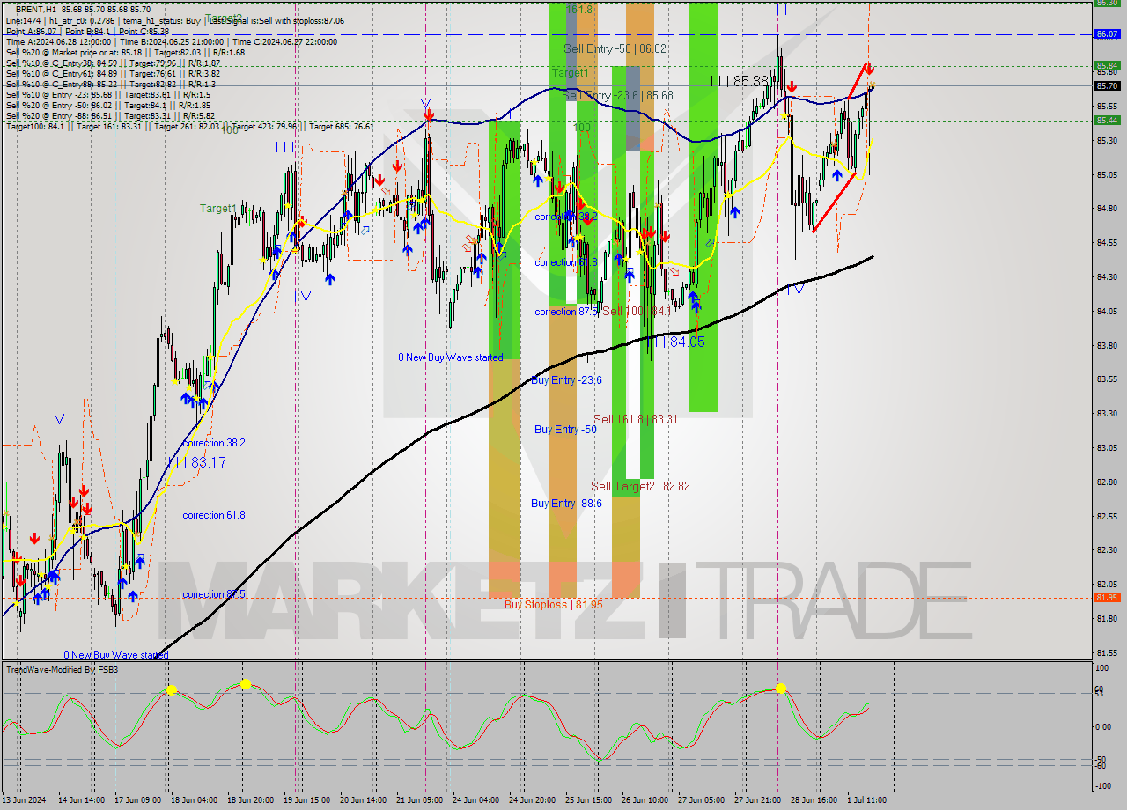The image size is (1127, 810).
Task: Click the red 81.95 stoploss price tag
Action: (x=1106, y=597)
